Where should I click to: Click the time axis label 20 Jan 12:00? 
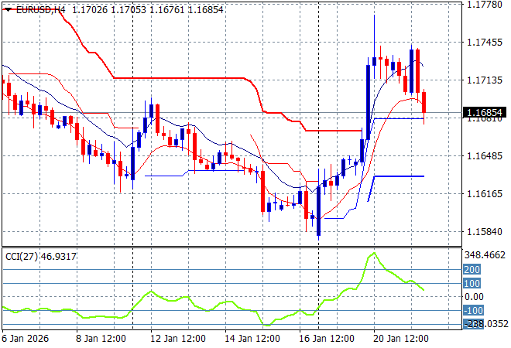[400, 339]
